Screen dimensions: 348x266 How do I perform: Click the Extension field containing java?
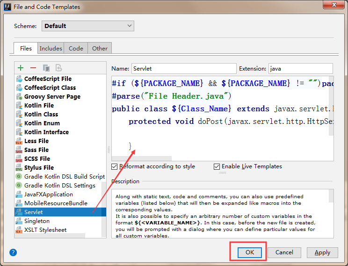click(301, 69)
